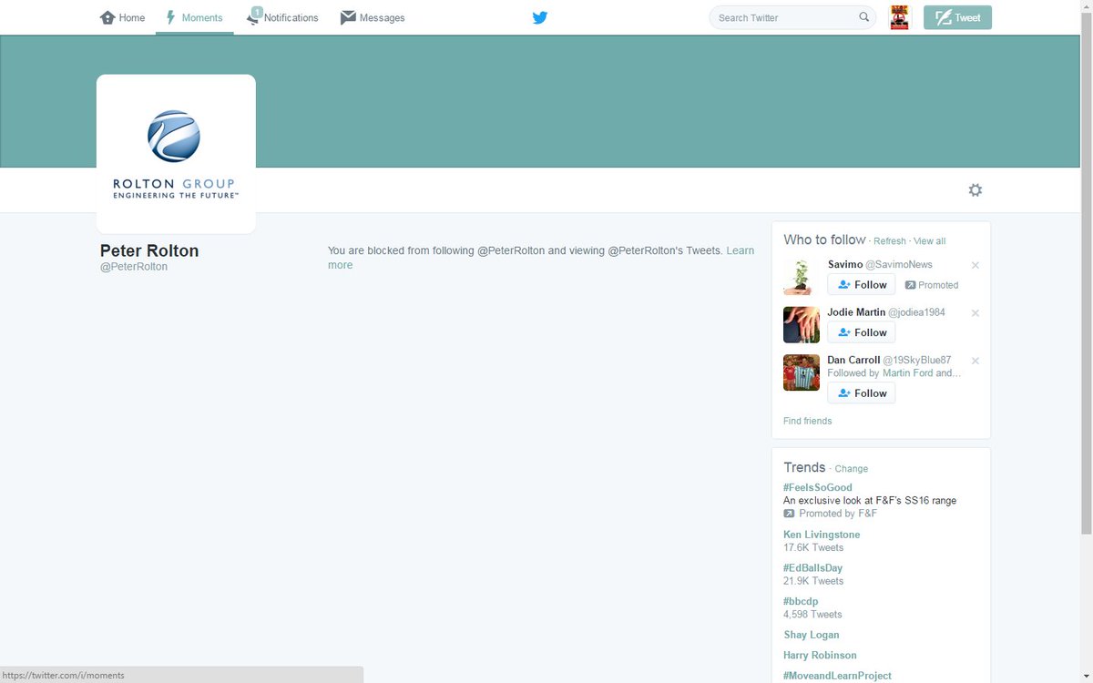
Task: View all follow suggestions
Action: pyautogui.click(x=929, y=241)
